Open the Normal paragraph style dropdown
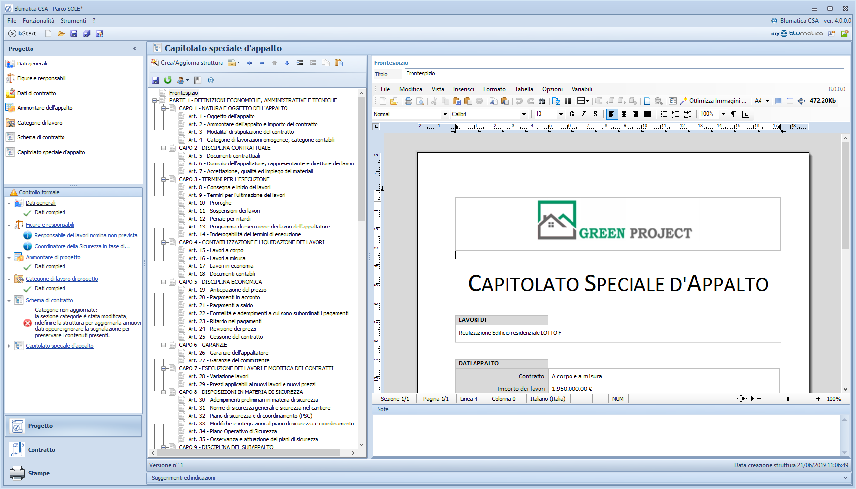 point(445,114)
